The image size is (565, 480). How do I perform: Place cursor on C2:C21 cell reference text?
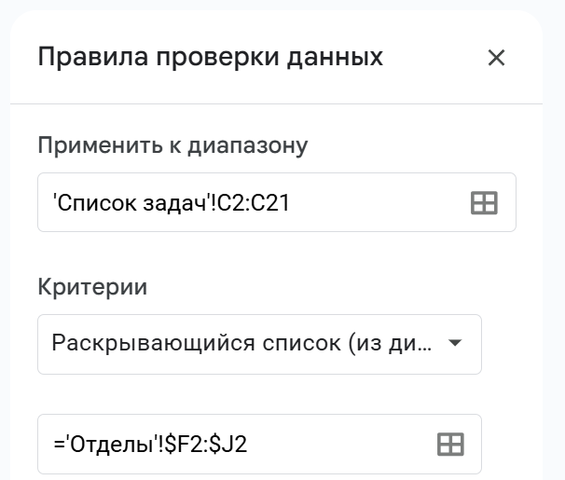(x=254, y=203)
